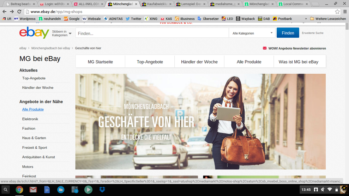The width and height of the screenshot is (349, 196).
Task: Open the Alle Kategorien dropdown
Action: 252,33
